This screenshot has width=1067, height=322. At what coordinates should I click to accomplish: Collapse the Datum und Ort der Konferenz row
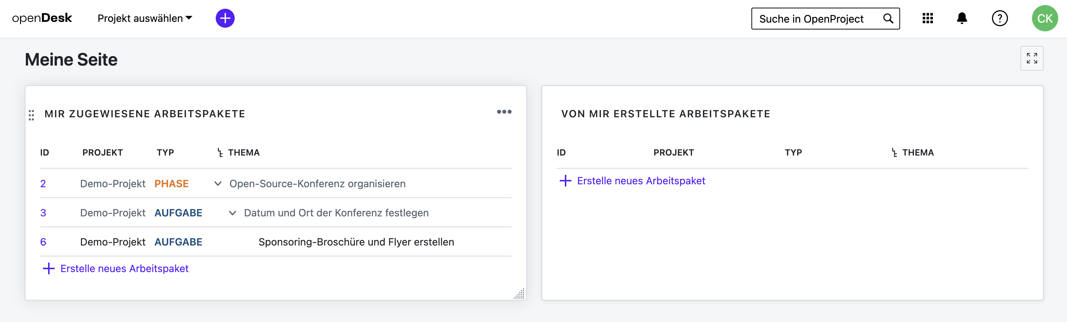232,213
